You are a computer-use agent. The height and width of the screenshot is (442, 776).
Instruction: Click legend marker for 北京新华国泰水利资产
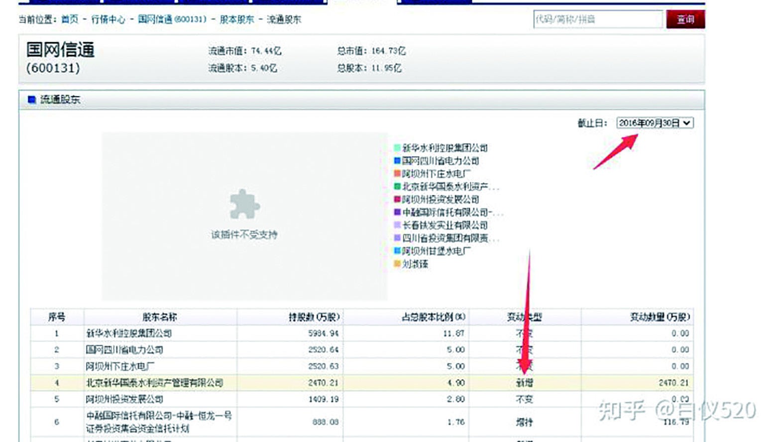(x=397, y=187)
